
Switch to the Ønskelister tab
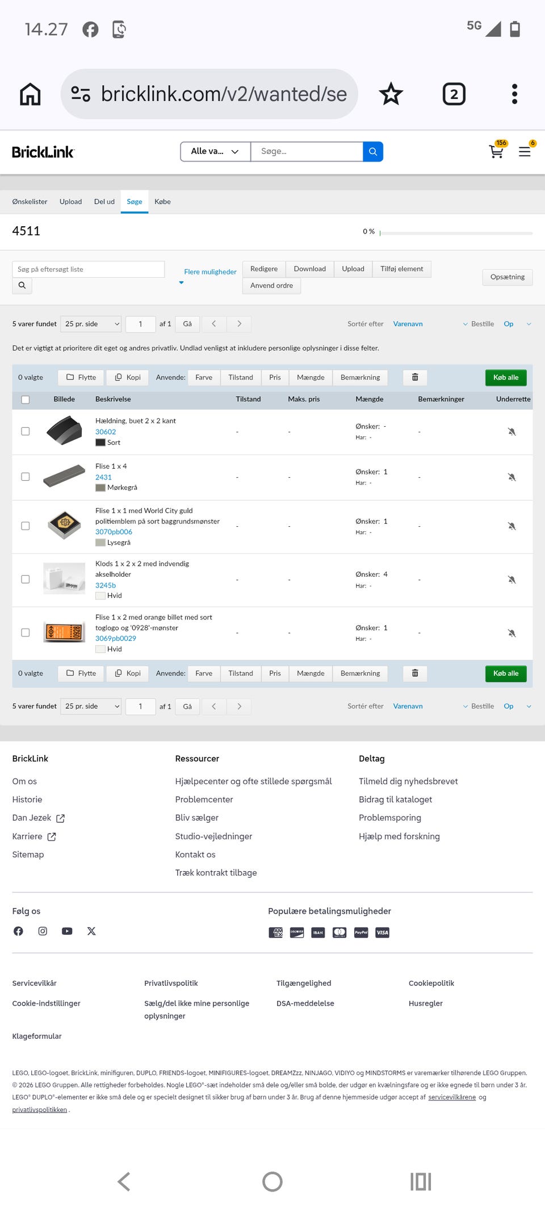pos(30,202)
